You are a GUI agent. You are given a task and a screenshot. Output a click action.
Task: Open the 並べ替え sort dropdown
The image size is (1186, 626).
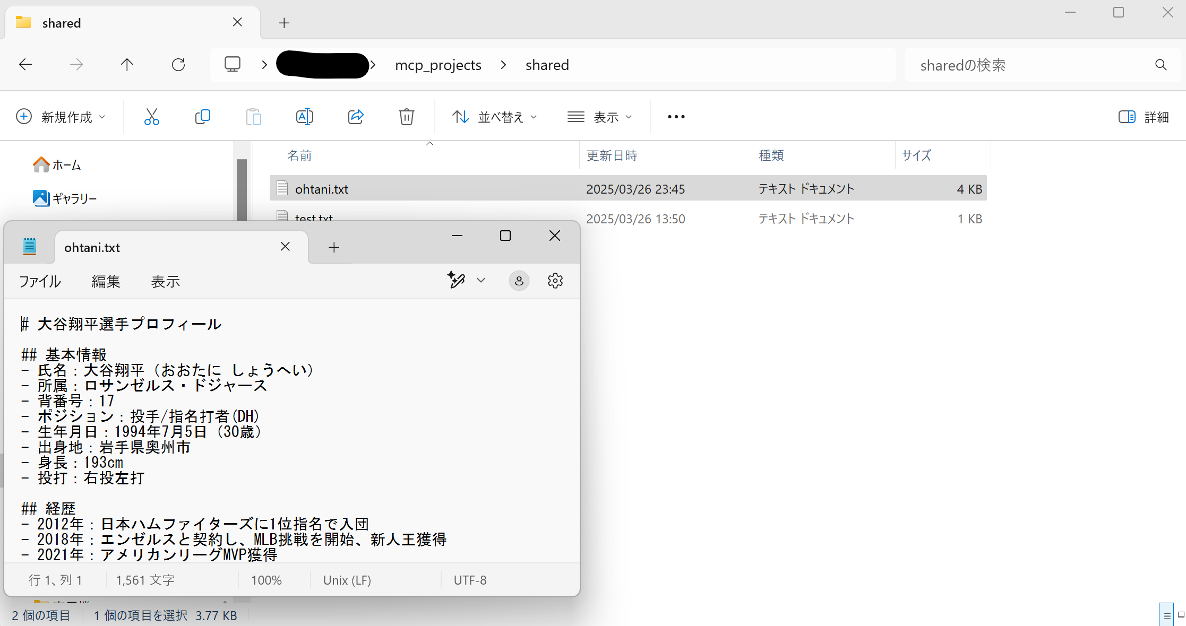494,117
